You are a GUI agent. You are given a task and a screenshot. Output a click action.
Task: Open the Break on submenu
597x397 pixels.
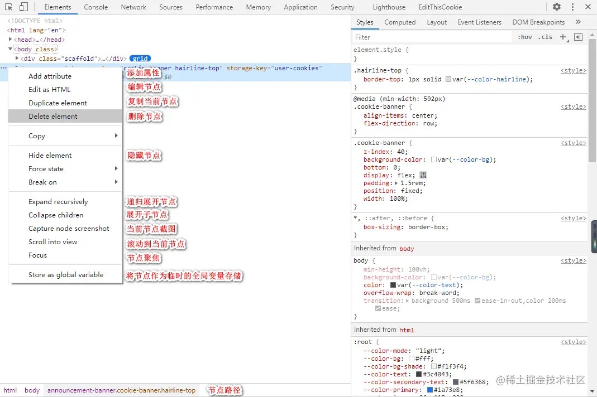(x=65, y=182)
